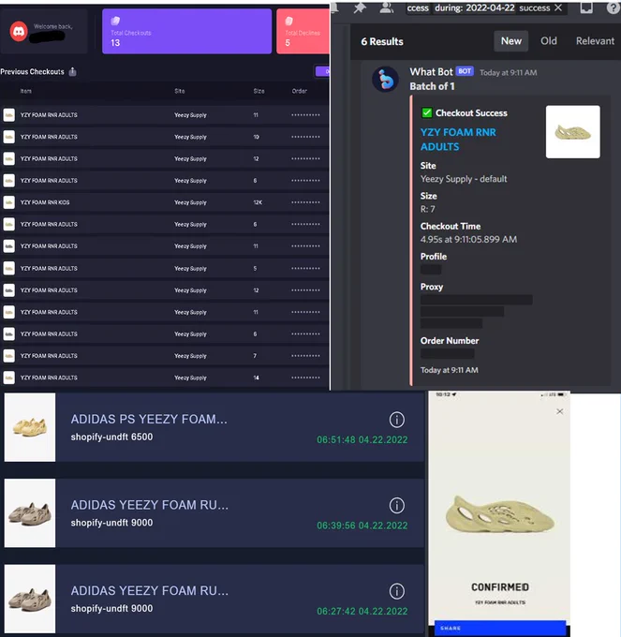Screen dimensions: 621x637
Task: Click the thumbnail icon in the 12K row
Action: (x=9, y=202)
